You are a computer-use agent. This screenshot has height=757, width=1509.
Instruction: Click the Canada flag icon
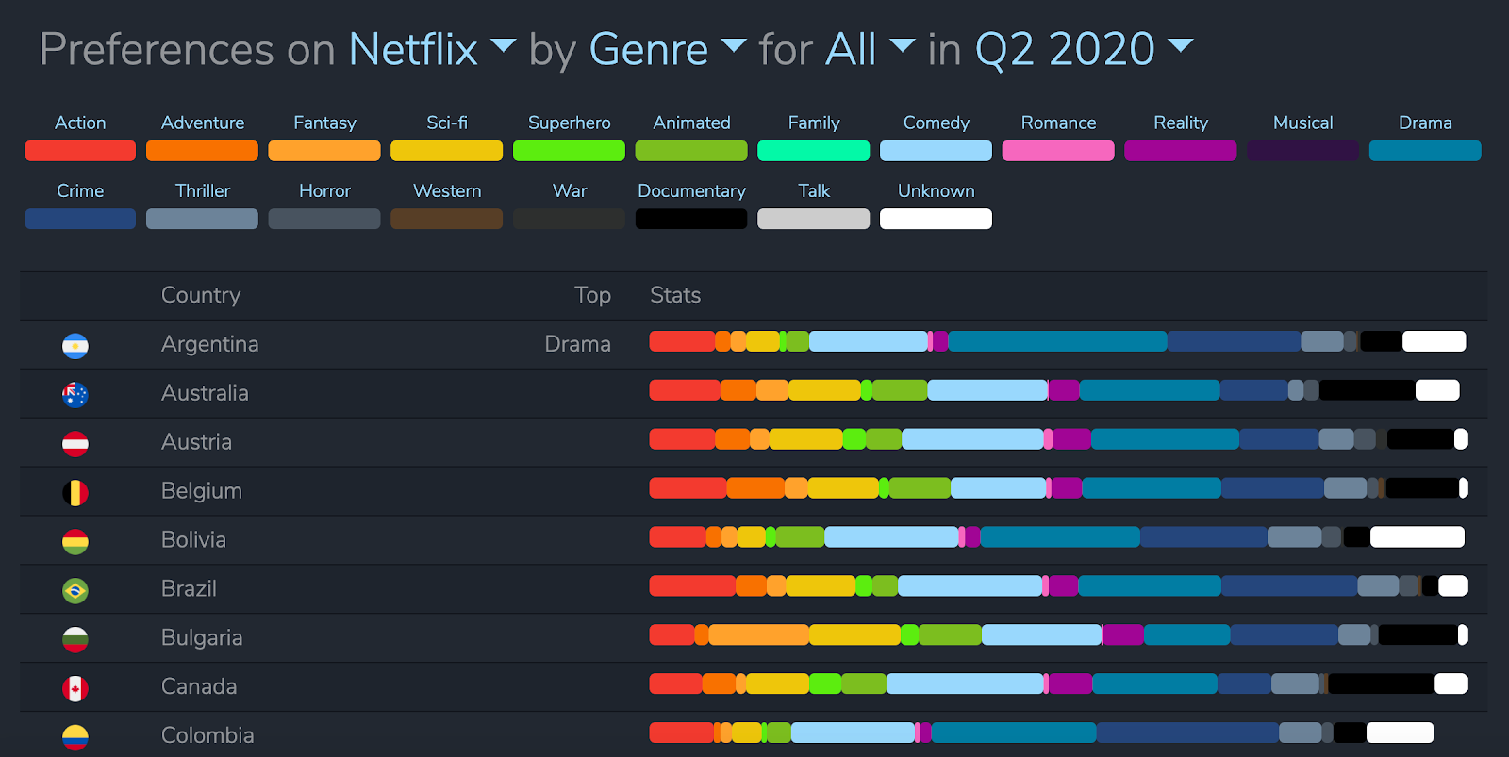75,689
